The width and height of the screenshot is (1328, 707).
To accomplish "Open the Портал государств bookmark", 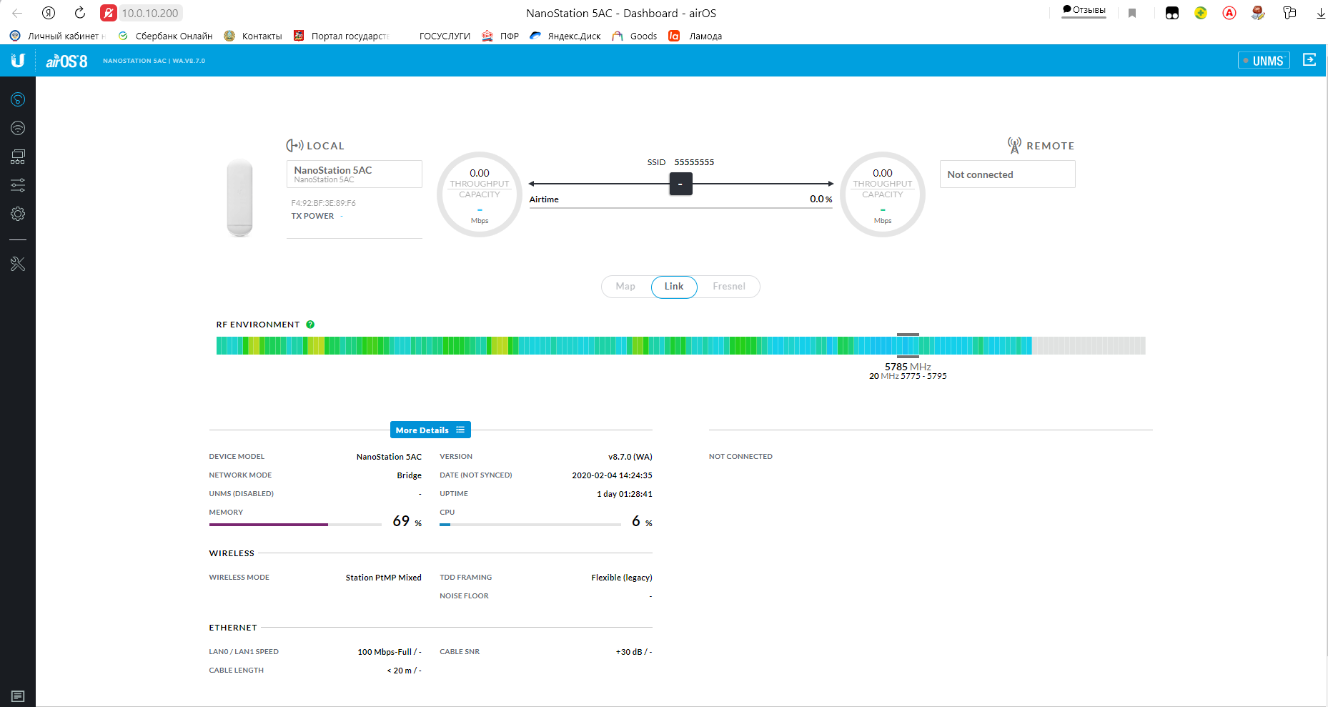I will pyautogui.click(x=342, y=36).
